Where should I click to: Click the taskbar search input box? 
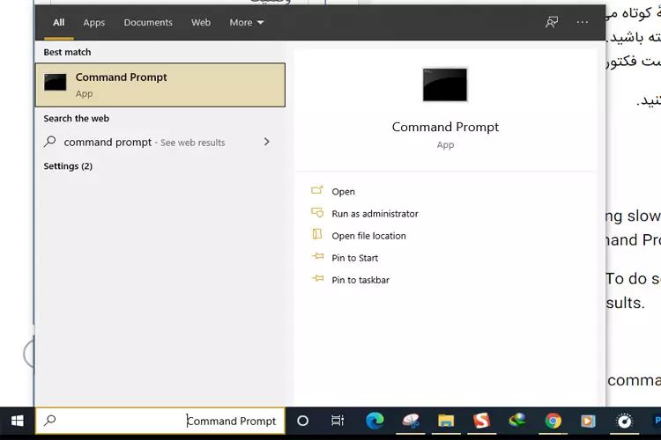click(x=160, y=421)
